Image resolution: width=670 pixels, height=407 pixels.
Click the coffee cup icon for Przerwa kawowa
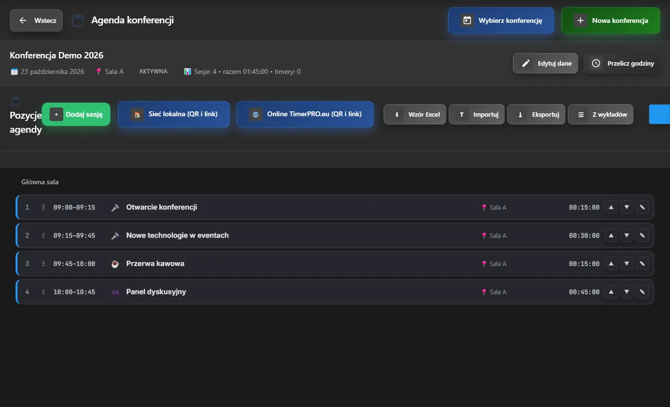(x=115, y=264)
